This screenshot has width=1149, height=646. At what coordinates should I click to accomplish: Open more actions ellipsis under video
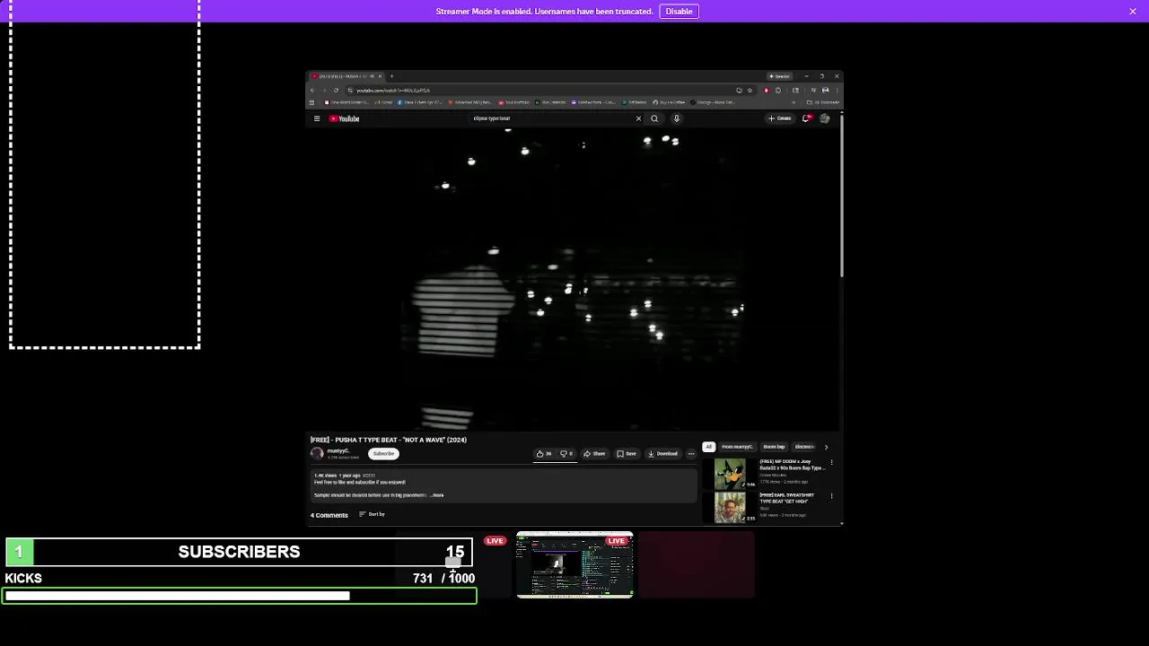click(x=690, y=454)
